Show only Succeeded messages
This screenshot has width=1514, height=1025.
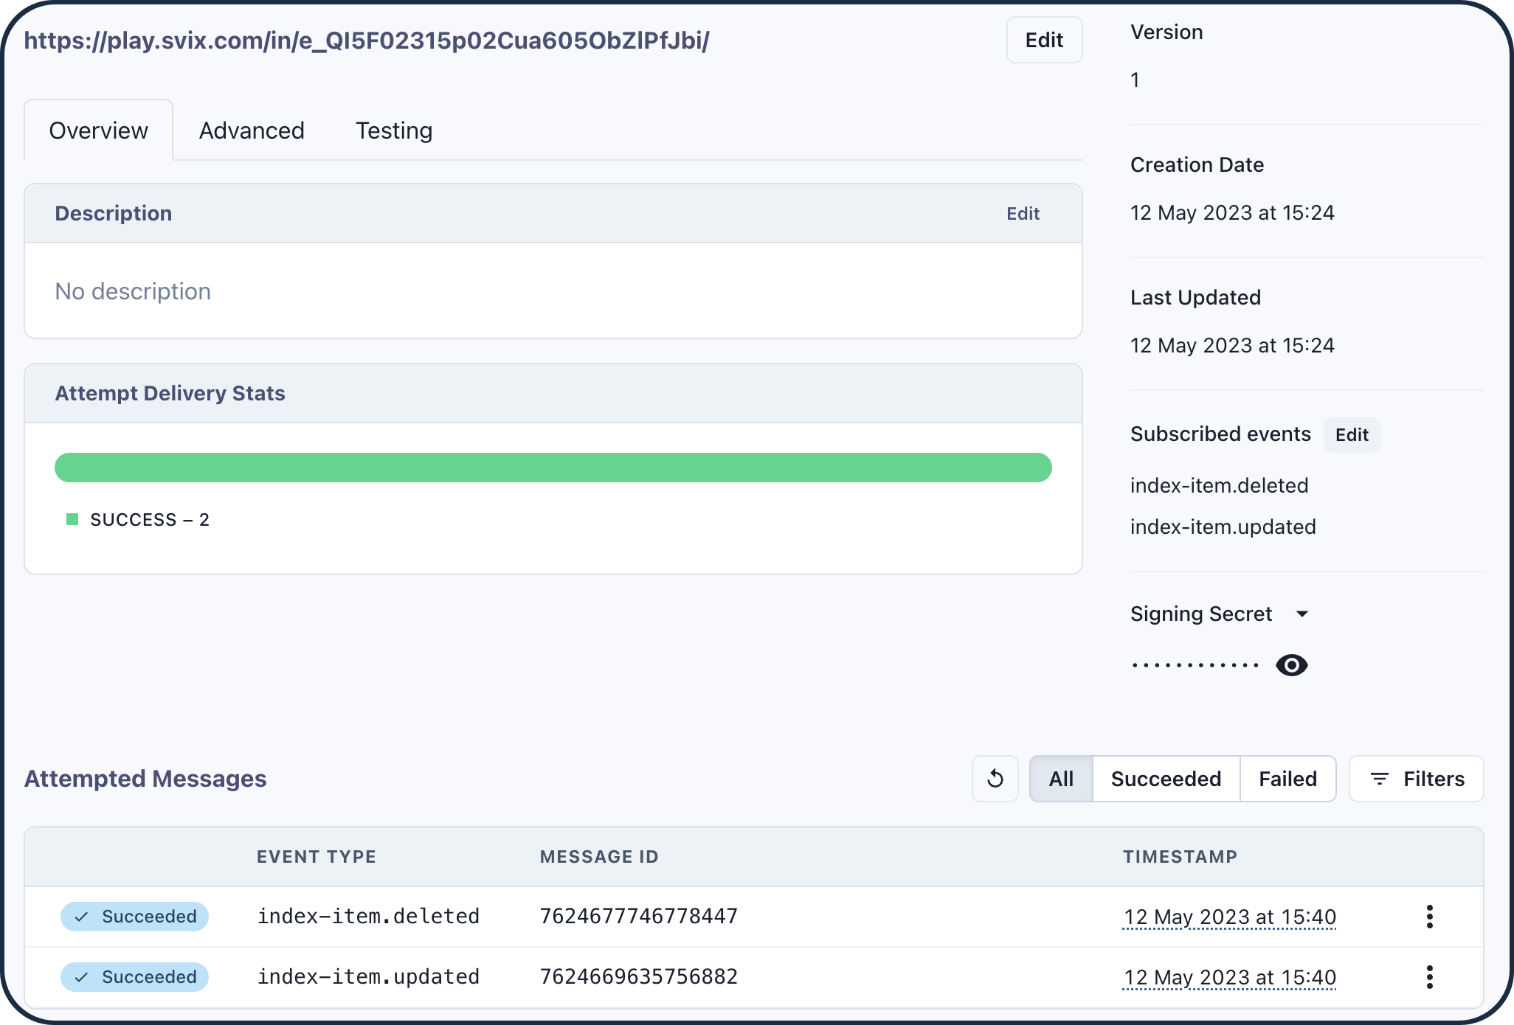(1166, 779)
